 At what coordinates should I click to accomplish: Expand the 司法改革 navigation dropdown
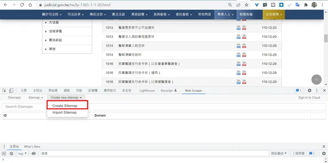coord(75,15)
